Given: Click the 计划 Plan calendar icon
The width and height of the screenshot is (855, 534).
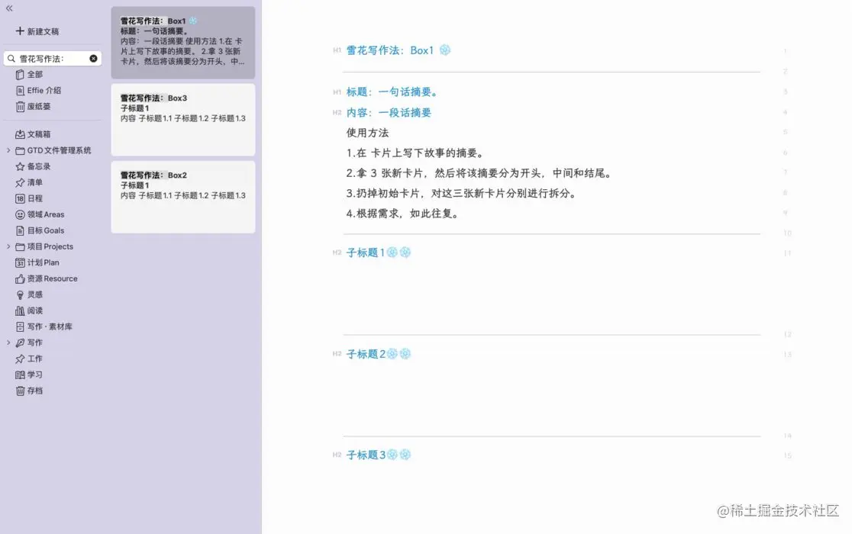Looking at the screenshot, I should 20,262.
